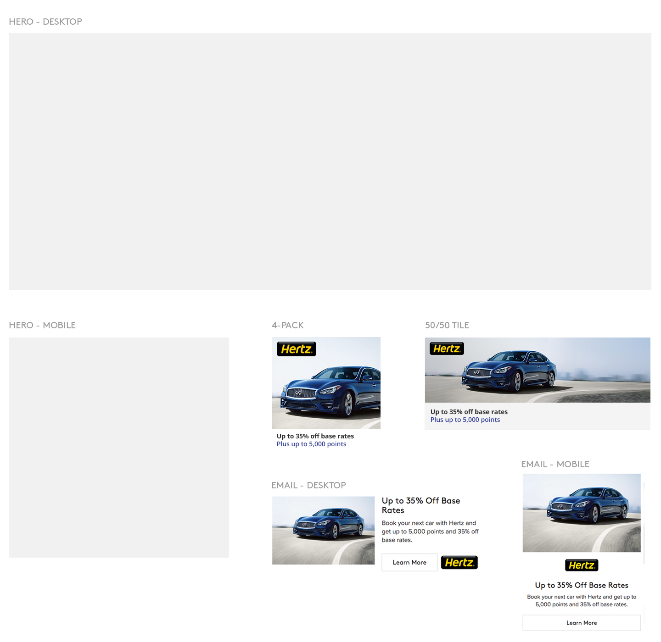
Task: Click the Hertz logo in the 4-Pack tile
Action: point(296,349)
